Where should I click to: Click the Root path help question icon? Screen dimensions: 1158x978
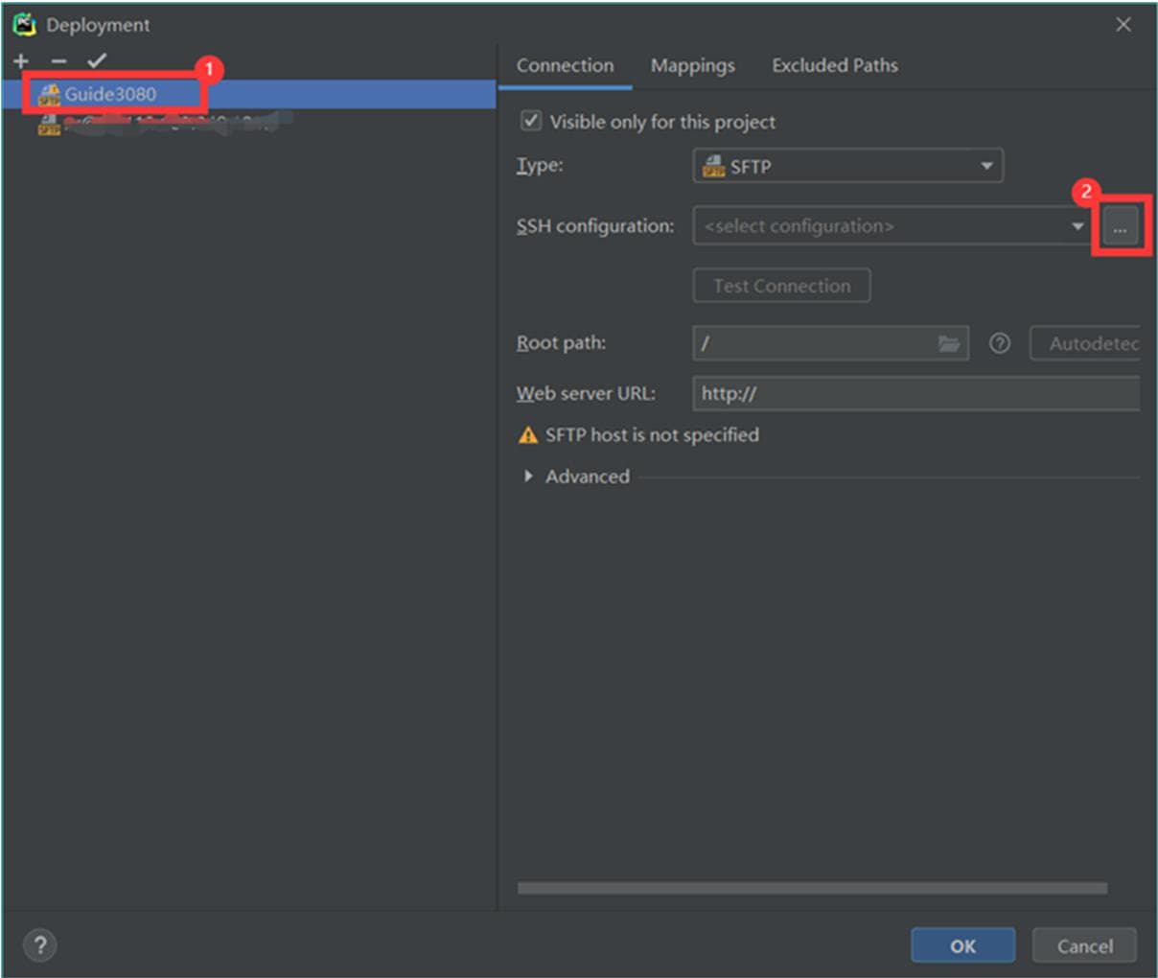click(x=999, y=343)
